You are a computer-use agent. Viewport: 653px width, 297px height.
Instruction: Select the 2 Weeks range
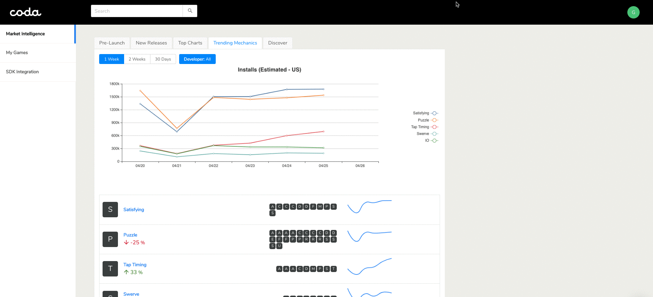[137, 59]
